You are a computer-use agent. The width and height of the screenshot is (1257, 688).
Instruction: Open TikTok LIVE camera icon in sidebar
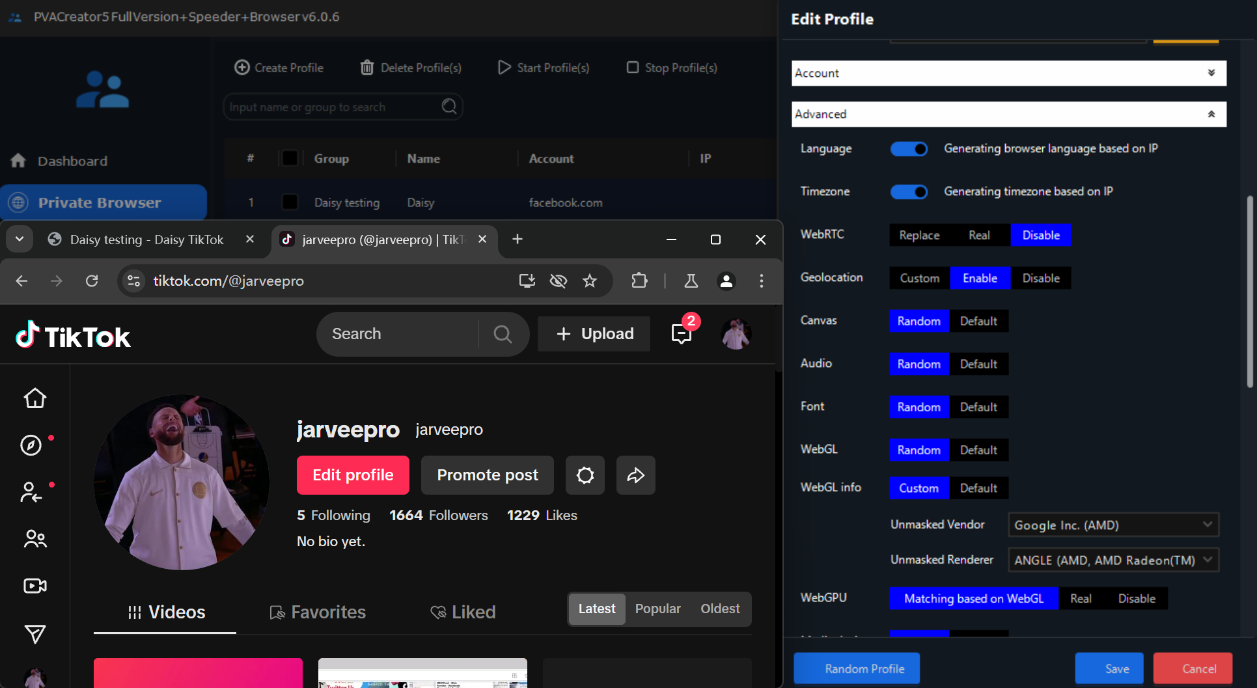tap(35, 586)
